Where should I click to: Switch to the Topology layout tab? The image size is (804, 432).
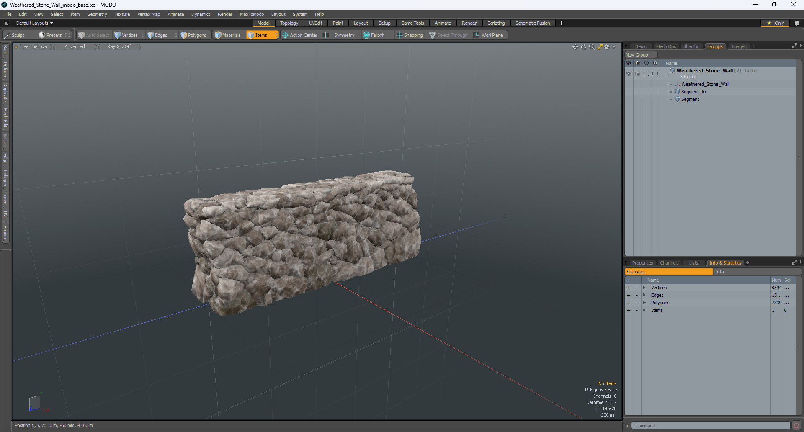tap(289, 23)
